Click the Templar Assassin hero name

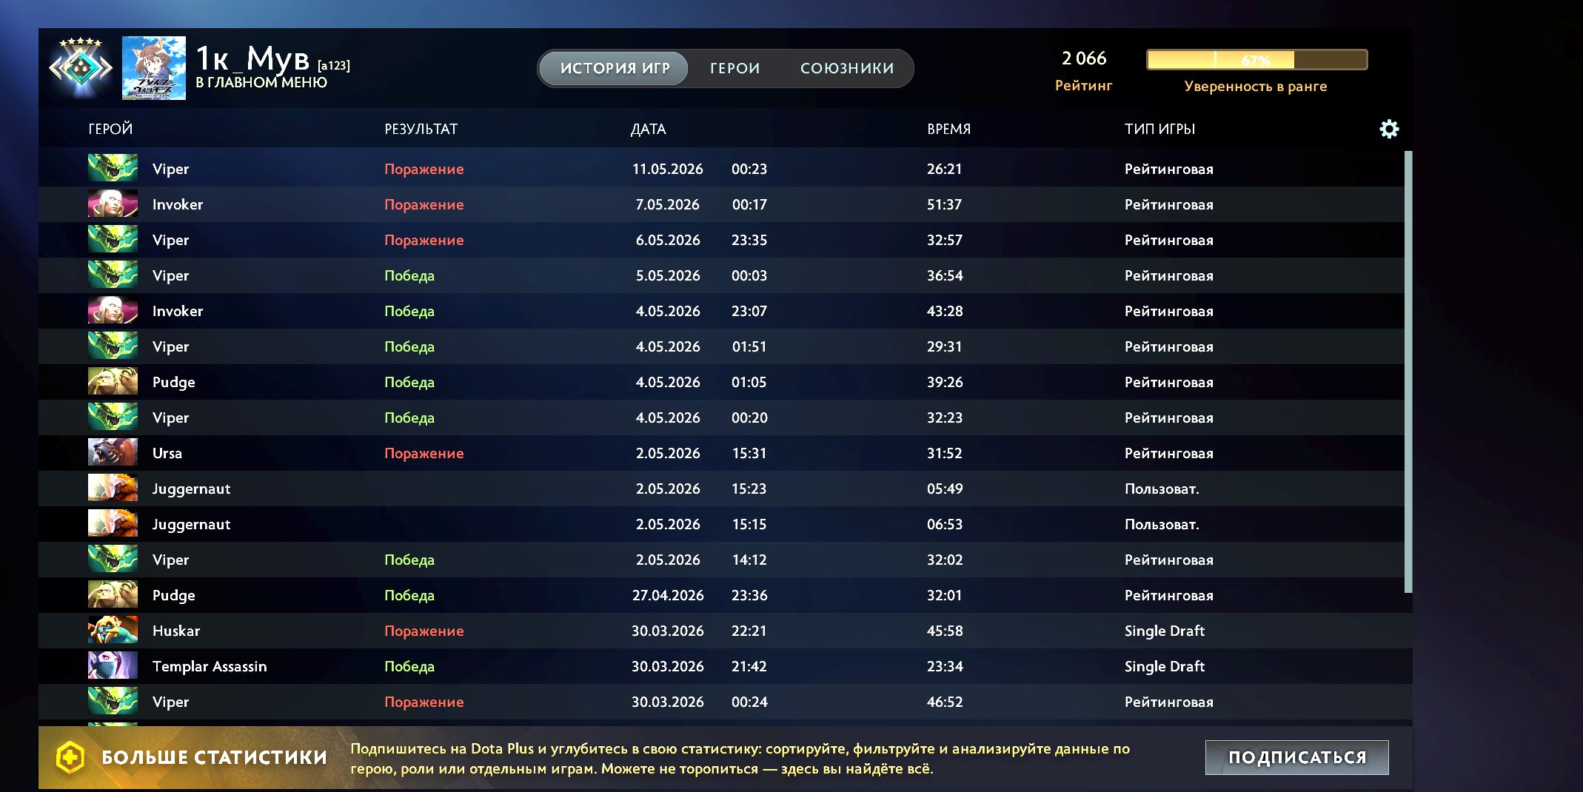click(210, 666)
